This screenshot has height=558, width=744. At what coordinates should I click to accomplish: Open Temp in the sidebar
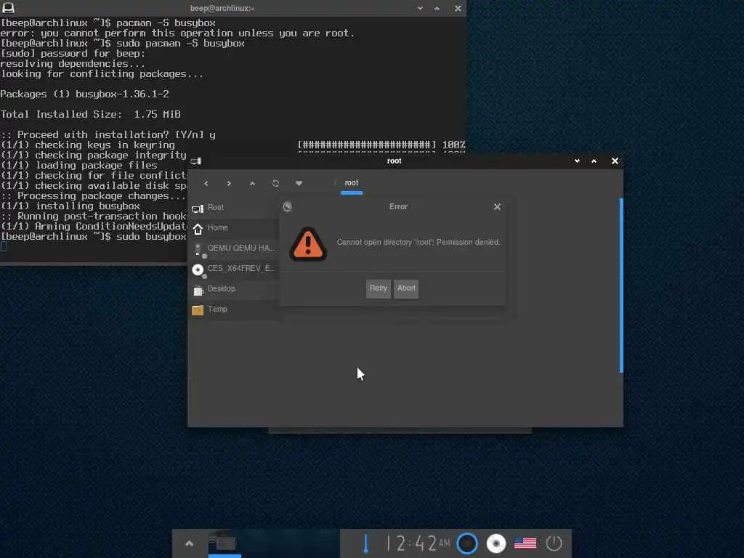coord(233,310)
